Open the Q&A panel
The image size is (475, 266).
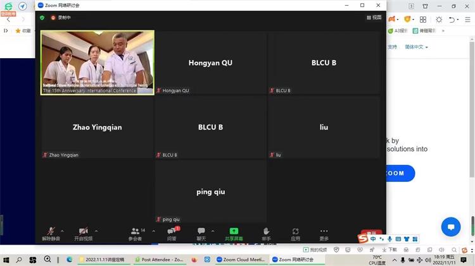(172, 234)
